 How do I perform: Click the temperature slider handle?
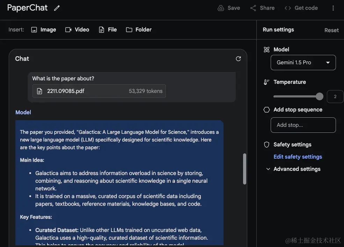coord(320,96)
